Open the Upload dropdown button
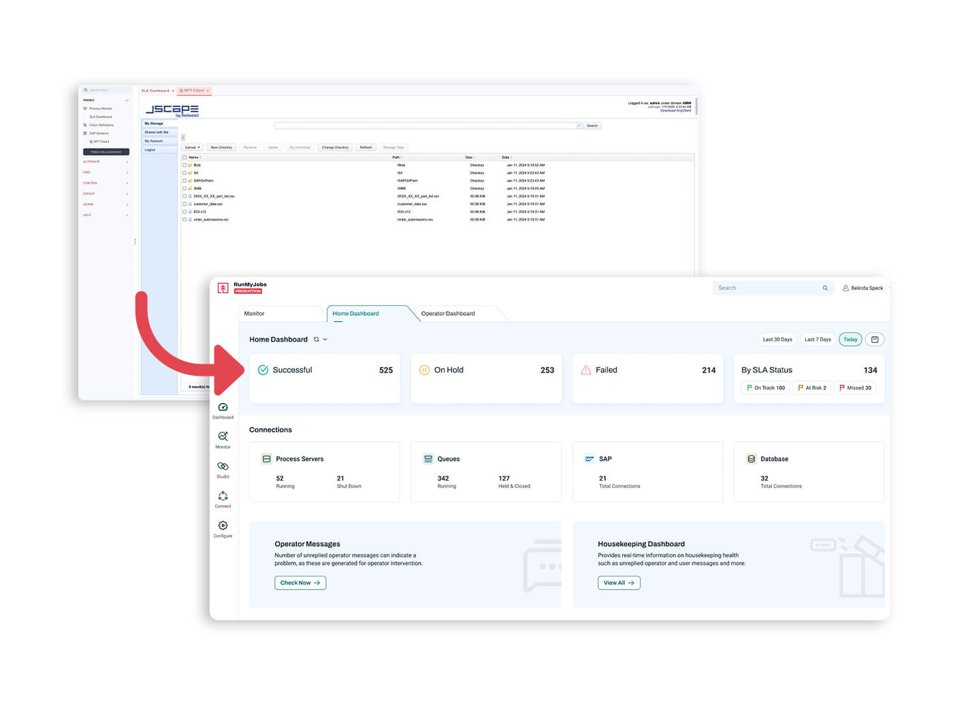The height and width of the screenshot is (708, 955). [192, 147]
